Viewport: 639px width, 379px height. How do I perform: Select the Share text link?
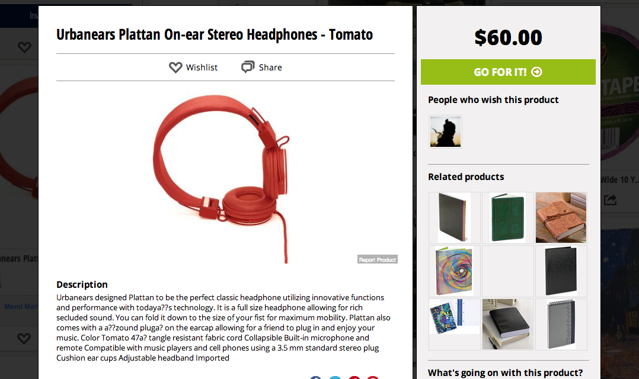pos(270,68)
